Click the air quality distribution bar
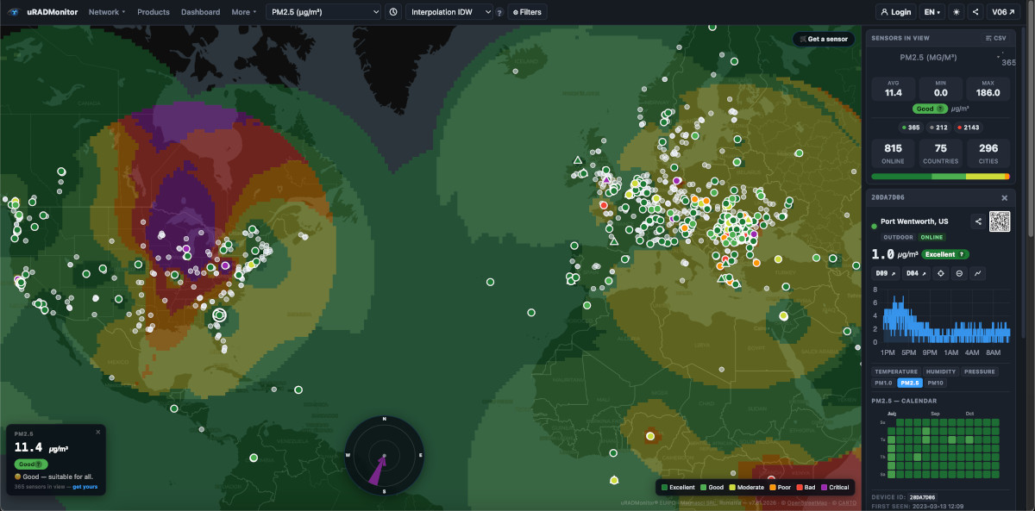The width and height of the screenshot is (1035, 511). pos(940,177)
